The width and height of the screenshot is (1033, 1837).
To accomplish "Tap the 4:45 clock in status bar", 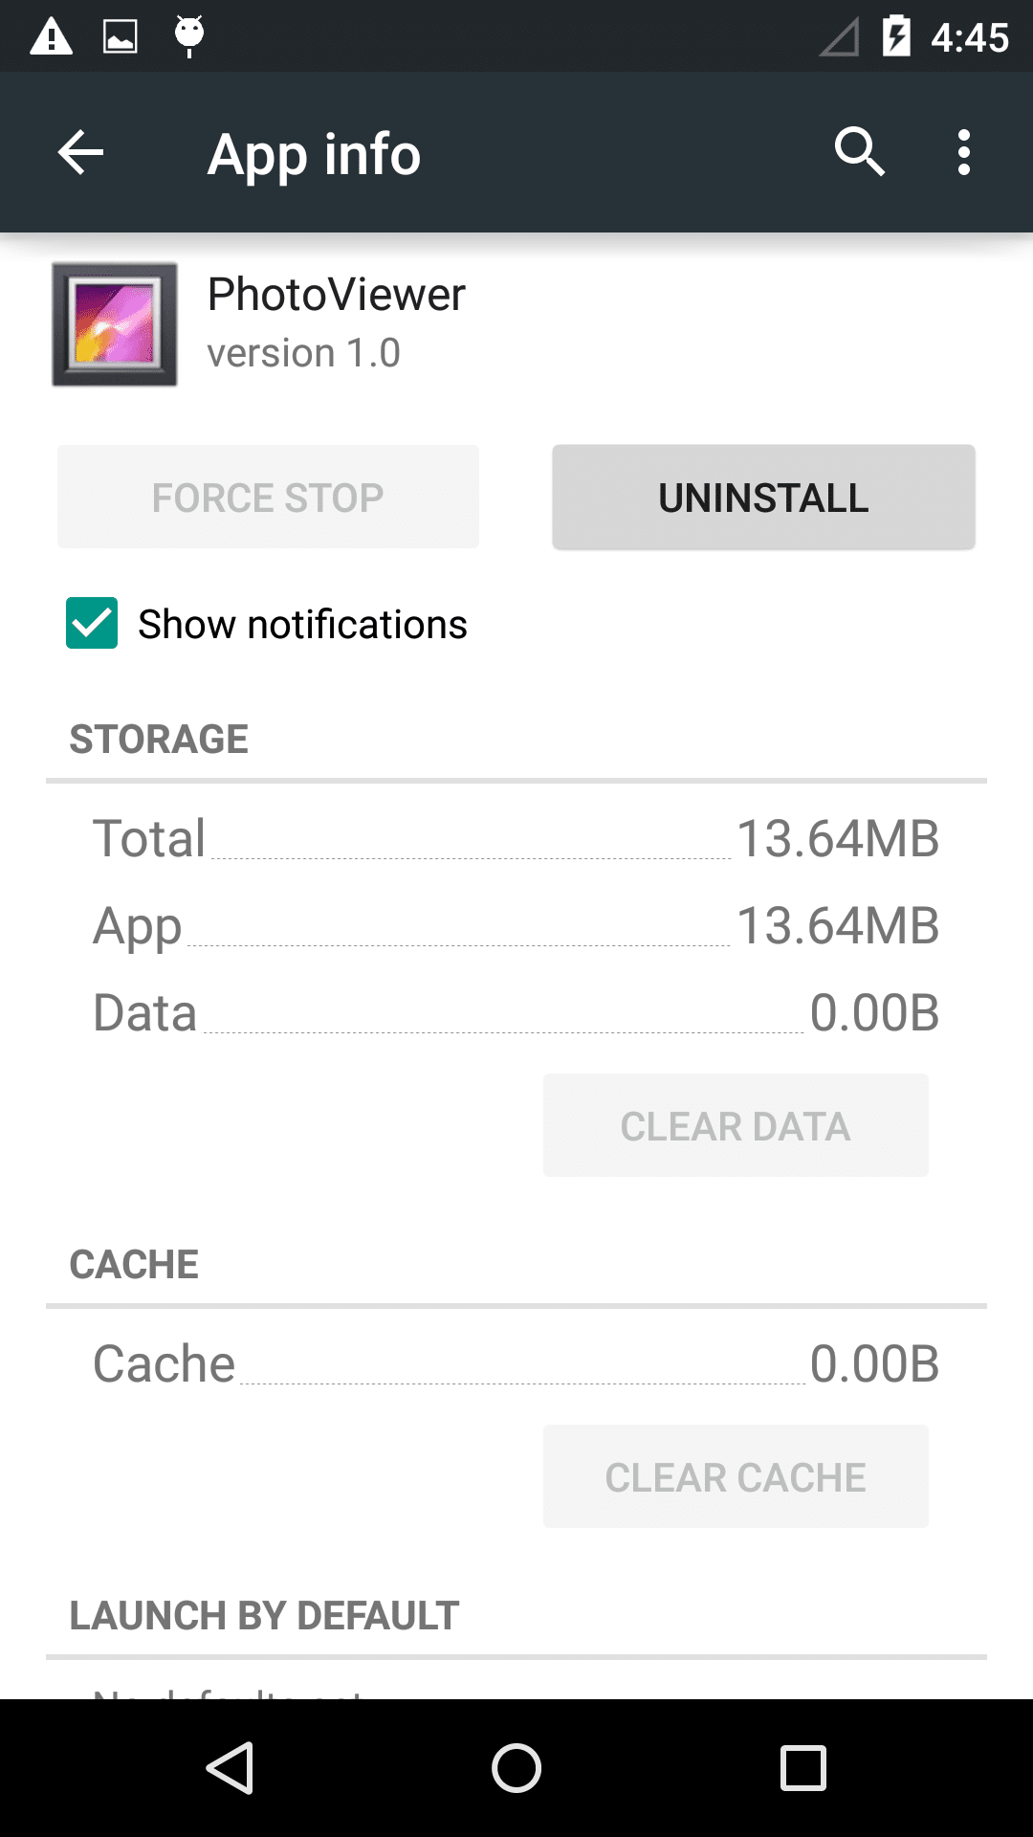I will (970, 38).
